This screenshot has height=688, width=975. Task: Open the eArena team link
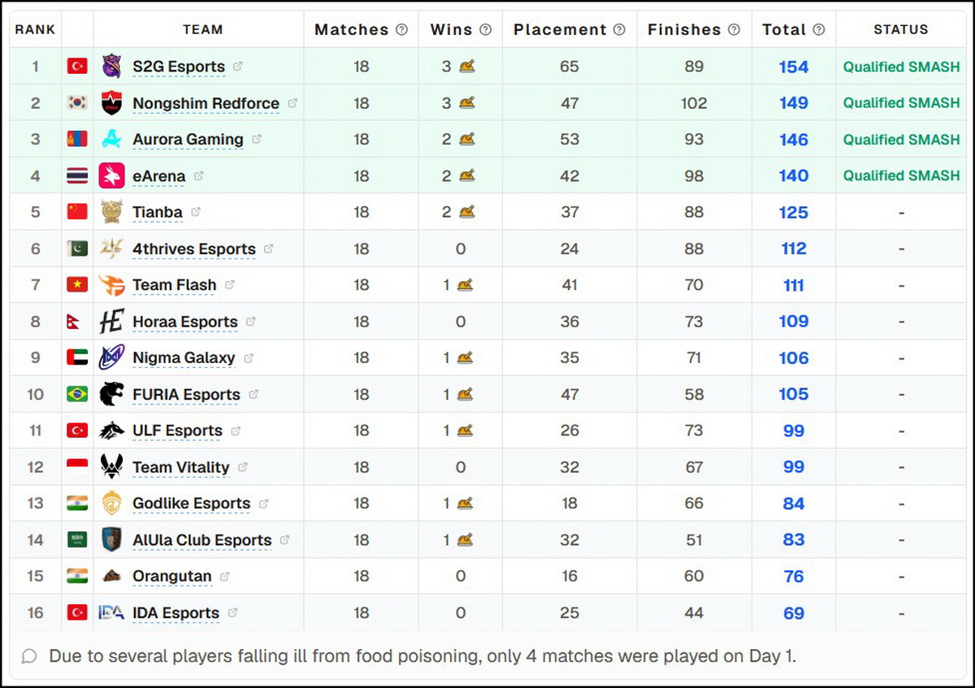pos(159,175)
